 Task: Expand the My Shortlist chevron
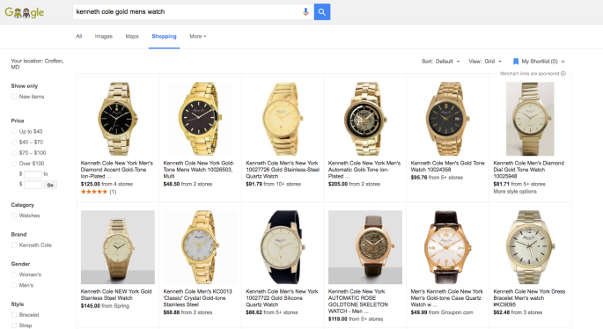tap(563, 62)
